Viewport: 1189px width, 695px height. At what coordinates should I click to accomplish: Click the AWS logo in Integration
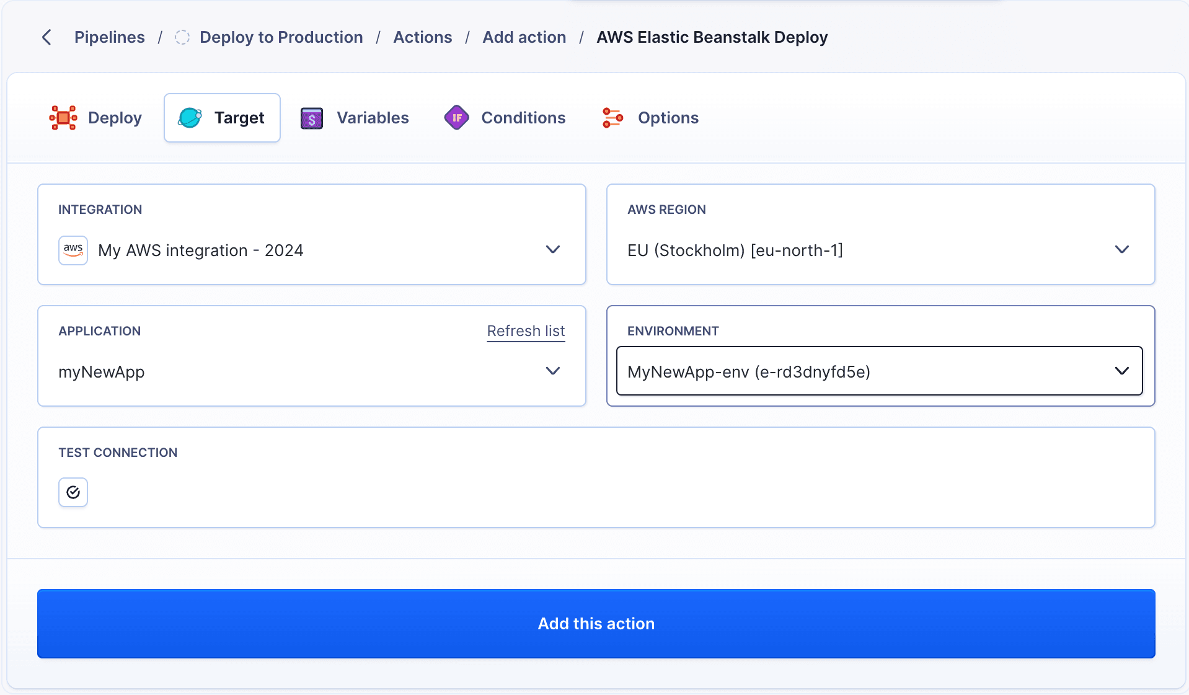point(73,250)
